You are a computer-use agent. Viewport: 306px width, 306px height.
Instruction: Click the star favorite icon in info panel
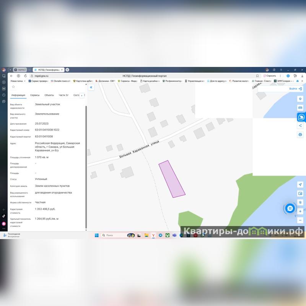click(13, 87)
